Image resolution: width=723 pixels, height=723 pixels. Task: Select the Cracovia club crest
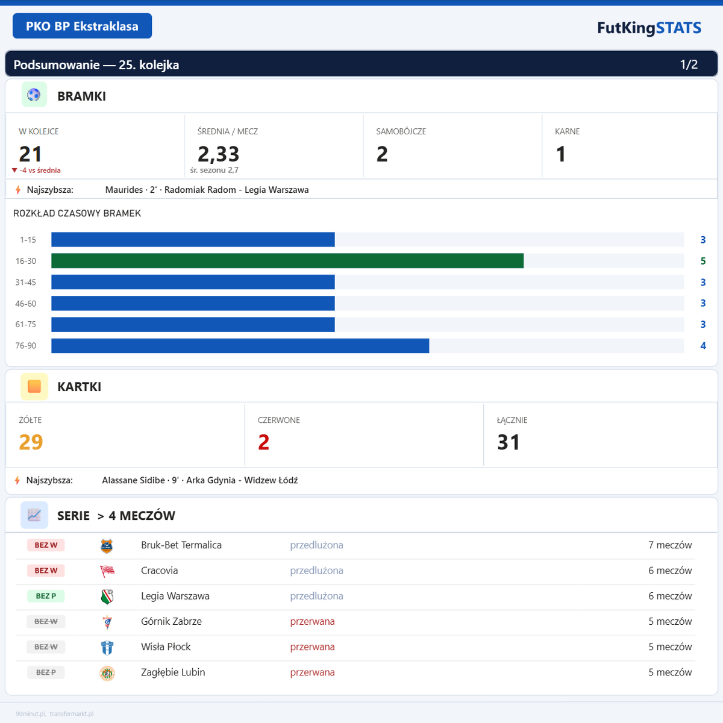coord(107,571)
